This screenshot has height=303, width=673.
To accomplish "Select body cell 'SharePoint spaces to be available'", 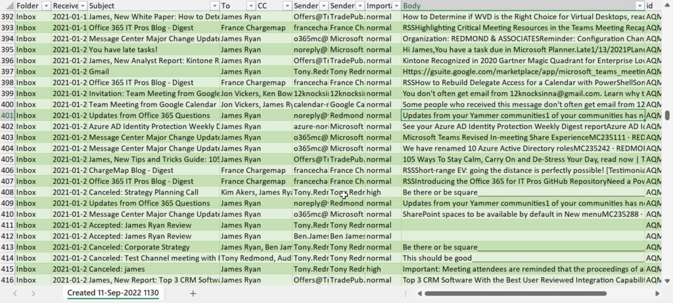I will click(x=523, y=214).
